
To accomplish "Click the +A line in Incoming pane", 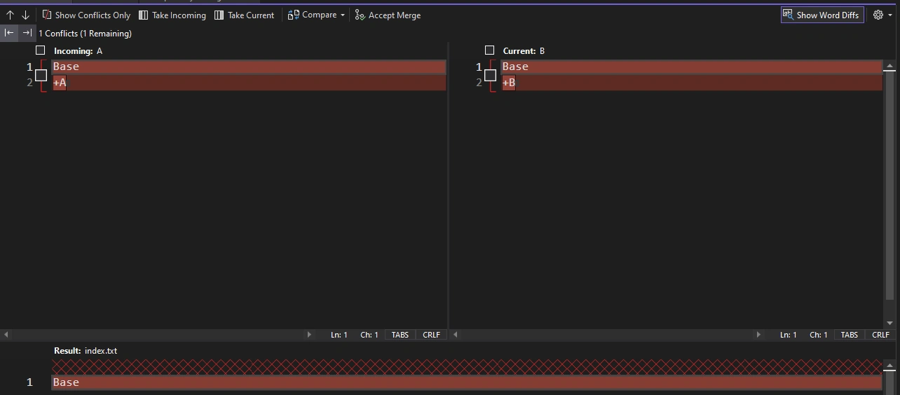I will click(x=249, y=83).
